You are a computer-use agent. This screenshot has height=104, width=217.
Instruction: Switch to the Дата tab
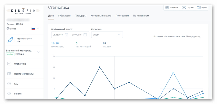pyautogui.click(x=51, y=16)
